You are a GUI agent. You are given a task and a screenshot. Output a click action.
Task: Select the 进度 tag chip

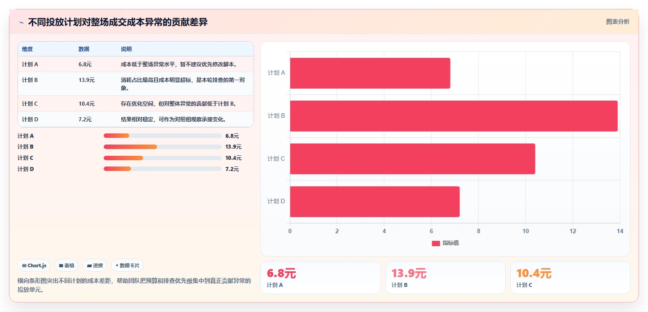(x=95, y=265)
